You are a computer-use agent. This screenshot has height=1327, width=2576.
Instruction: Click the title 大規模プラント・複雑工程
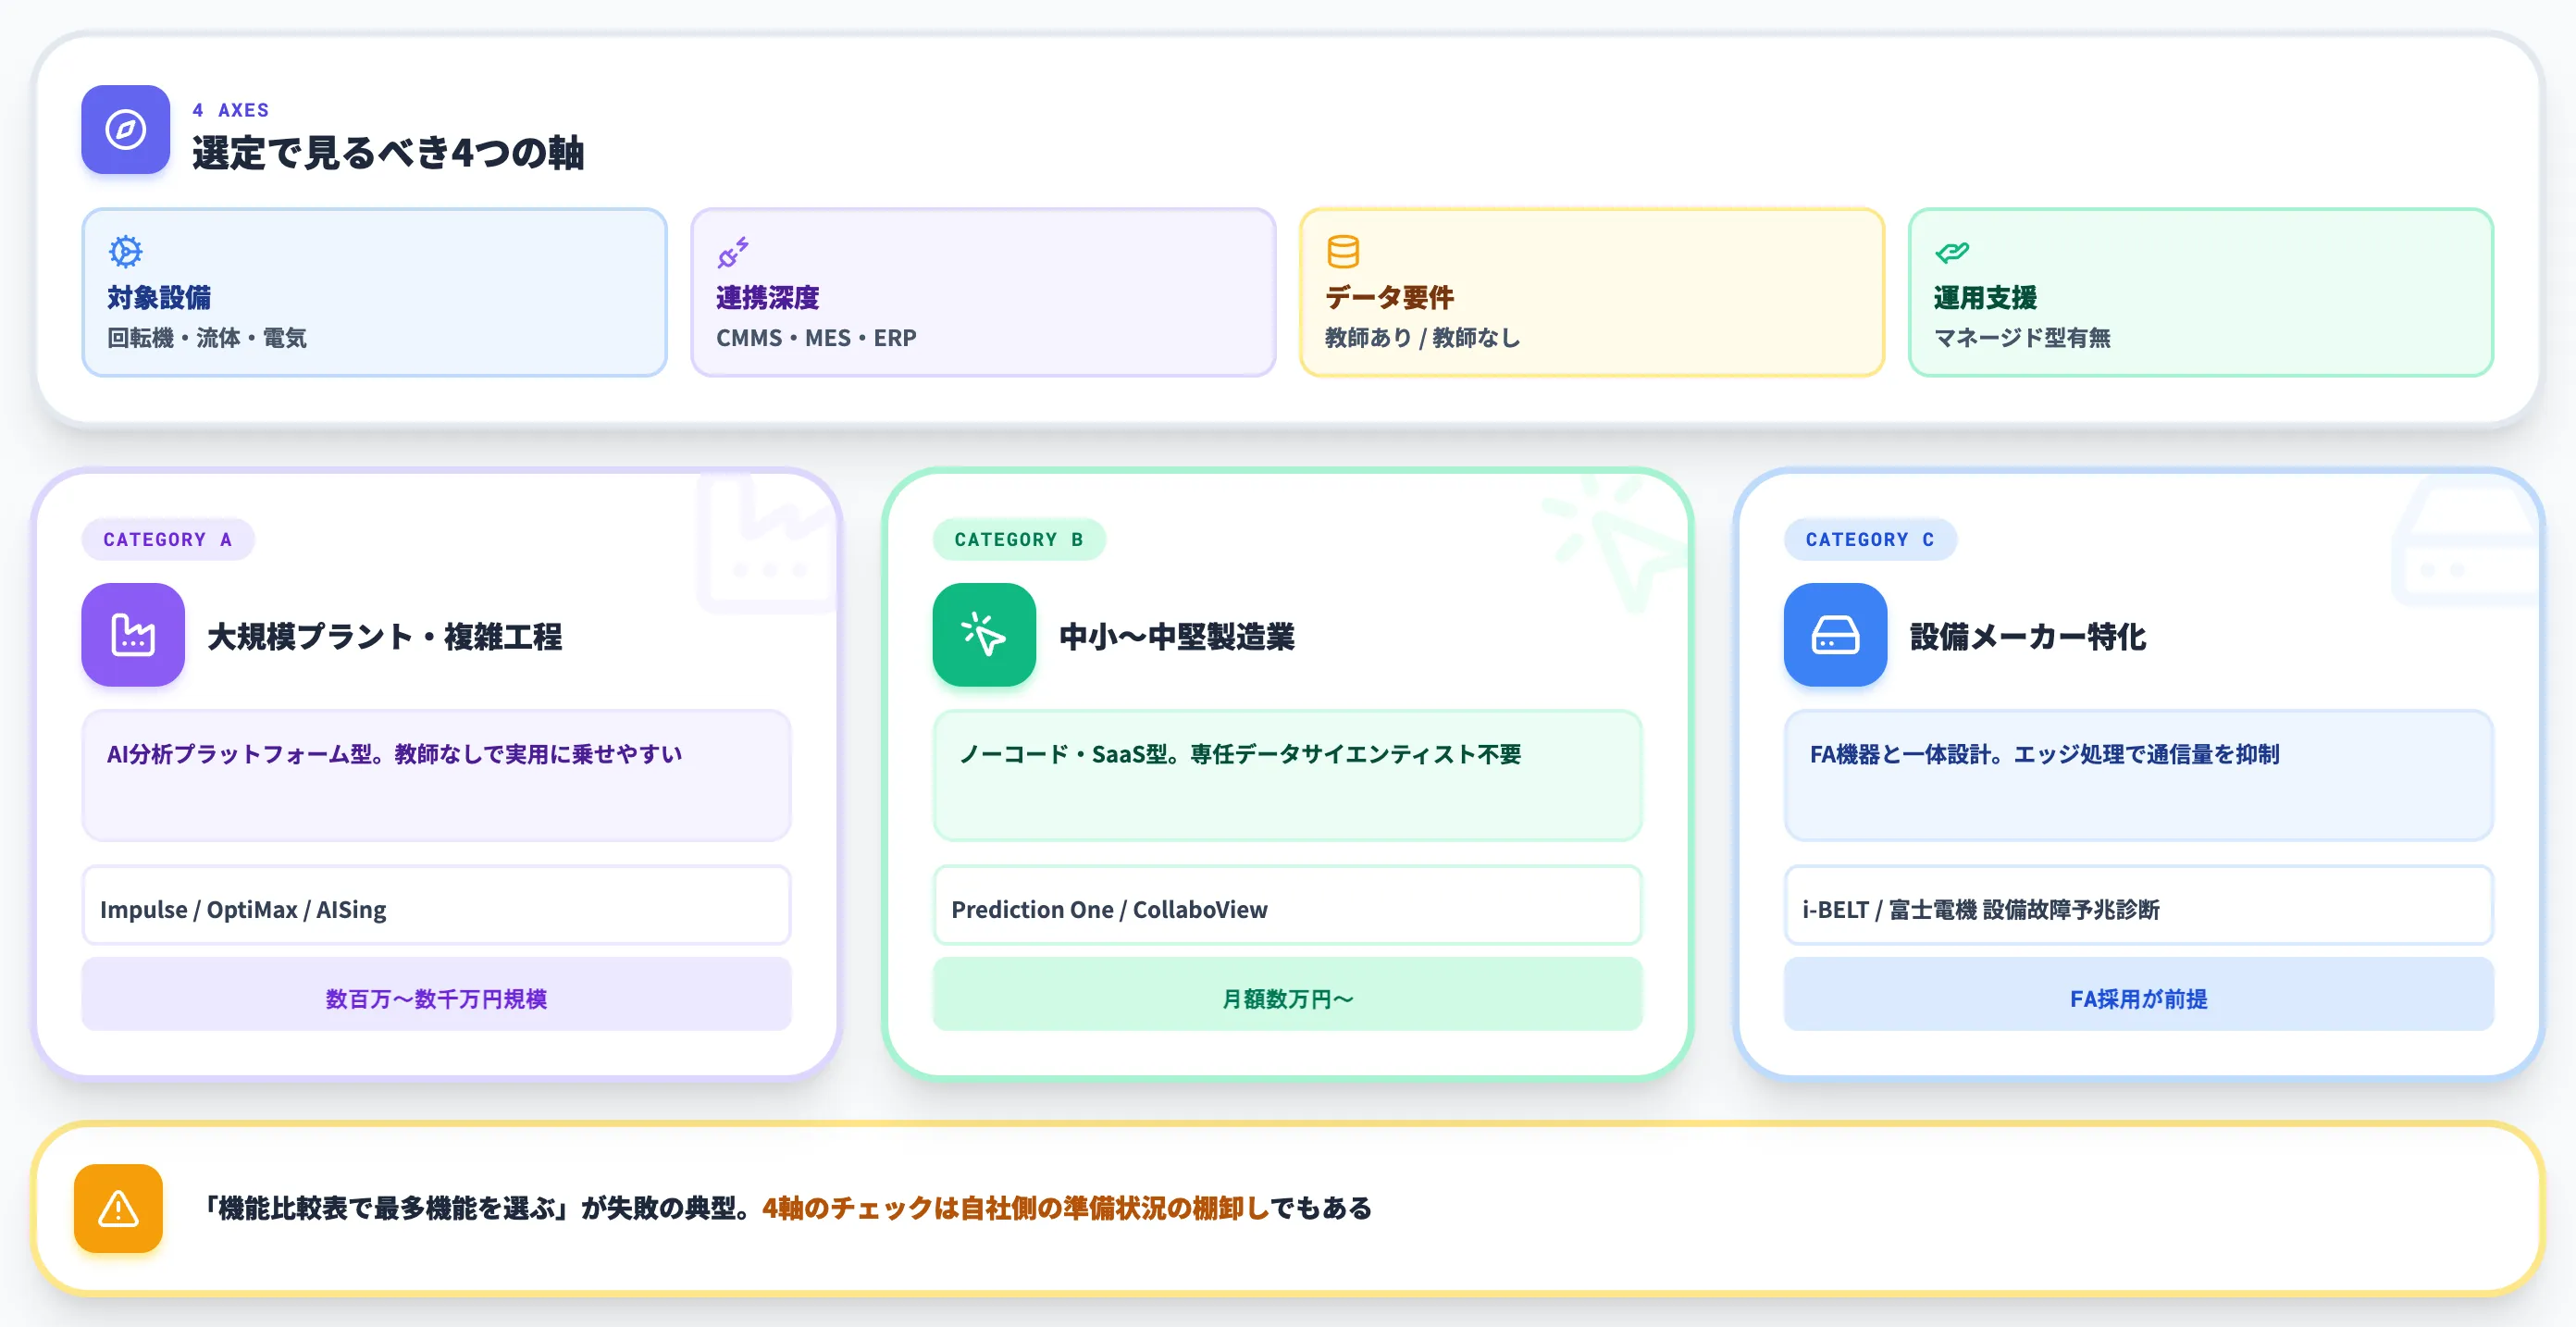[385, 637]
